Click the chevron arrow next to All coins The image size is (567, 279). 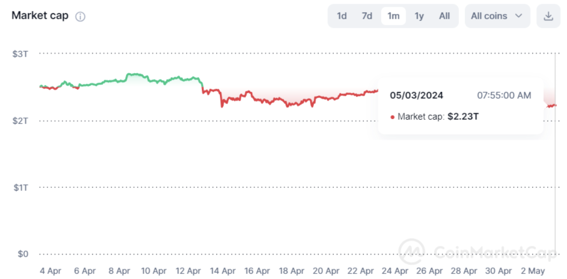point(519,16)
